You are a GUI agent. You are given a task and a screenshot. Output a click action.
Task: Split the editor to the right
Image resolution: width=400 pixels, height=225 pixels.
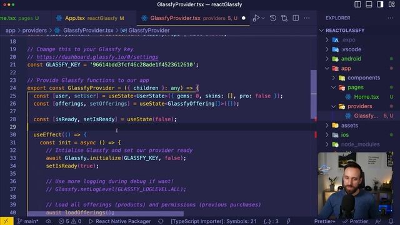click(x=296, y=18)
